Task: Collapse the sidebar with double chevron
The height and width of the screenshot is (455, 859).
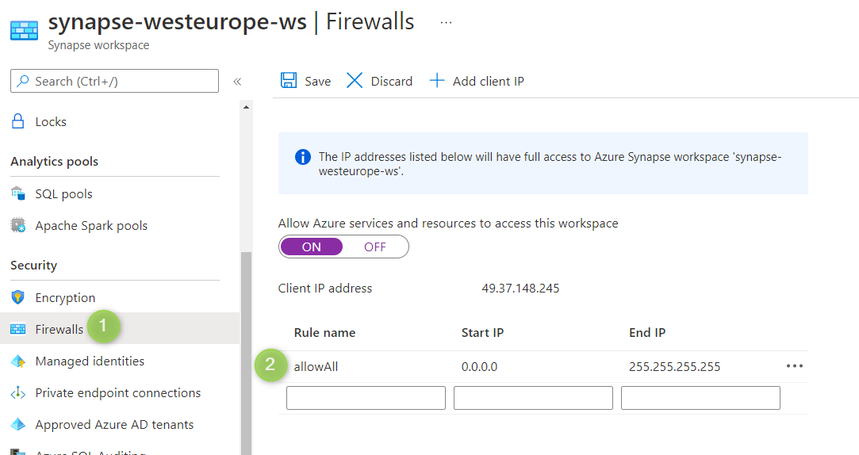Action: pyautogui.click(x=236, y=81)
